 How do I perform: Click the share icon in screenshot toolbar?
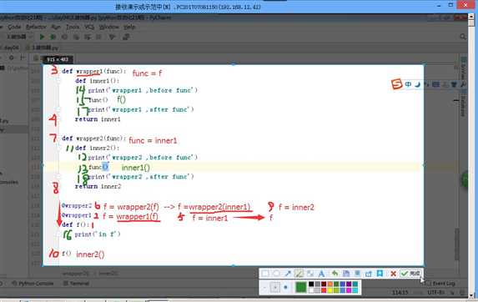[x=369, y=274]
